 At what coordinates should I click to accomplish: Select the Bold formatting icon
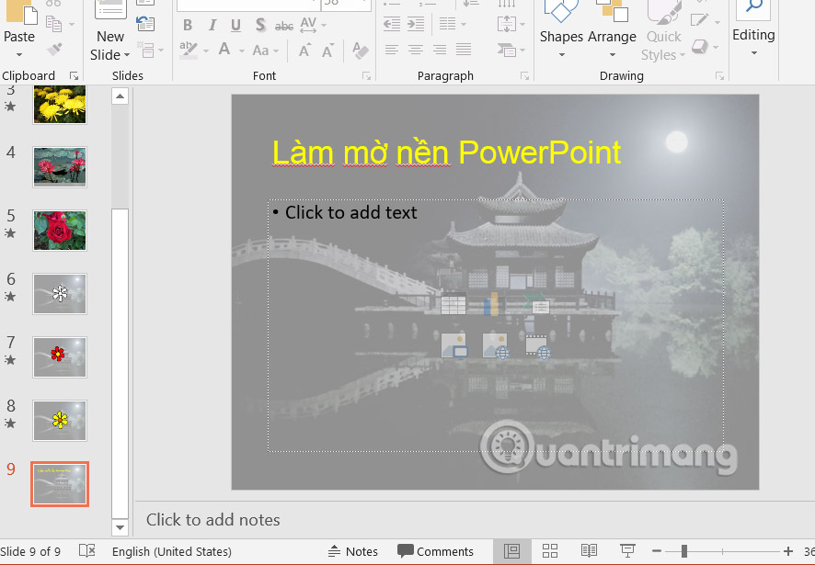pyautogui.click(x=188, y=26)
